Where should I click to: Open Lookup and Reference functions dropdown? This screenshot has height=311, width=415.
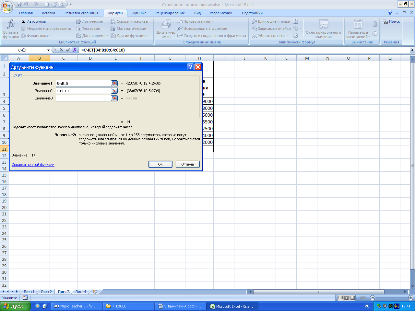pos(131,21)
